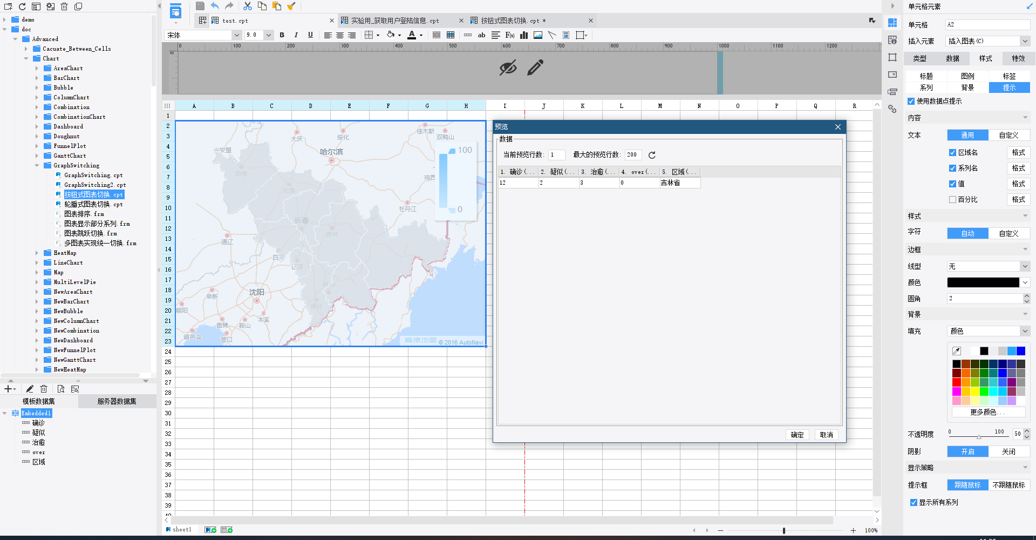Click 格式 button beside 区域名
The width and height of the screenshot is (1036, 540).
click(x=1019, y=152)
